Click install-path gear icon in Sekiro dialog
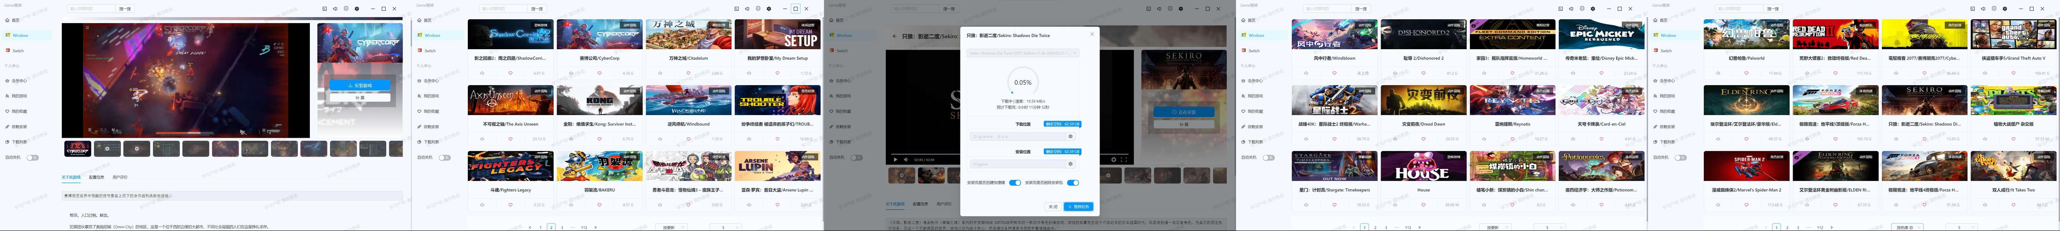Screen dimensions: 2060x231 coord(1071,164)
